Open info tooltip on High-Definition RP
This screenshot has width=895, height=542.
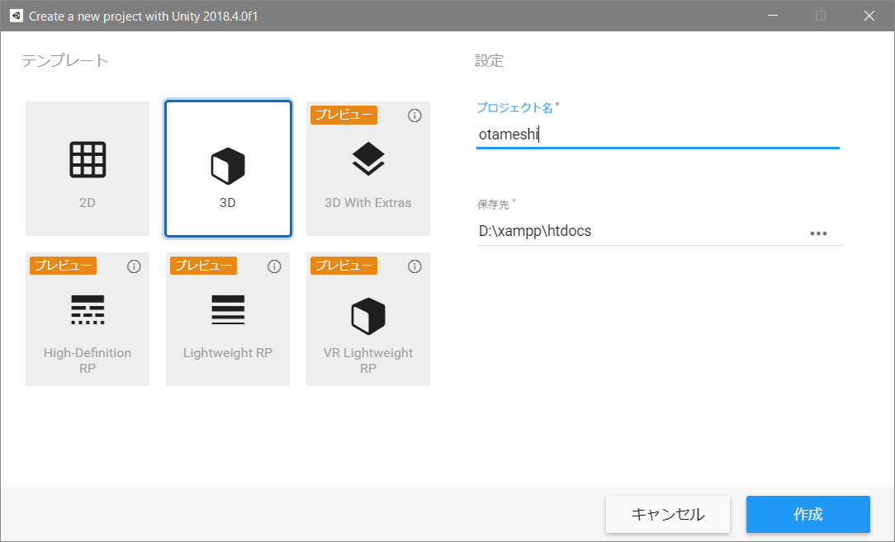point(134,266)
